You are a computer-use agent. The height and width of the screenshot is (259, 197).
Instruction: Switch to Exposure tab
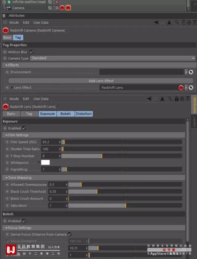(x=47, y=114)
